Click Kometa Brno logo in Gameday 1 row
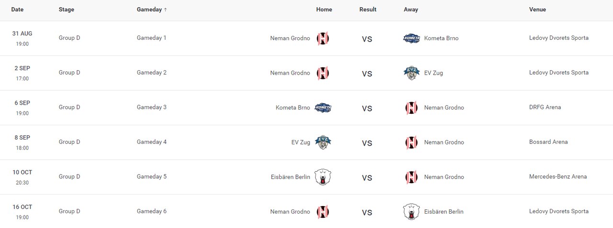The image size is (613, 228). coord(411,39)
